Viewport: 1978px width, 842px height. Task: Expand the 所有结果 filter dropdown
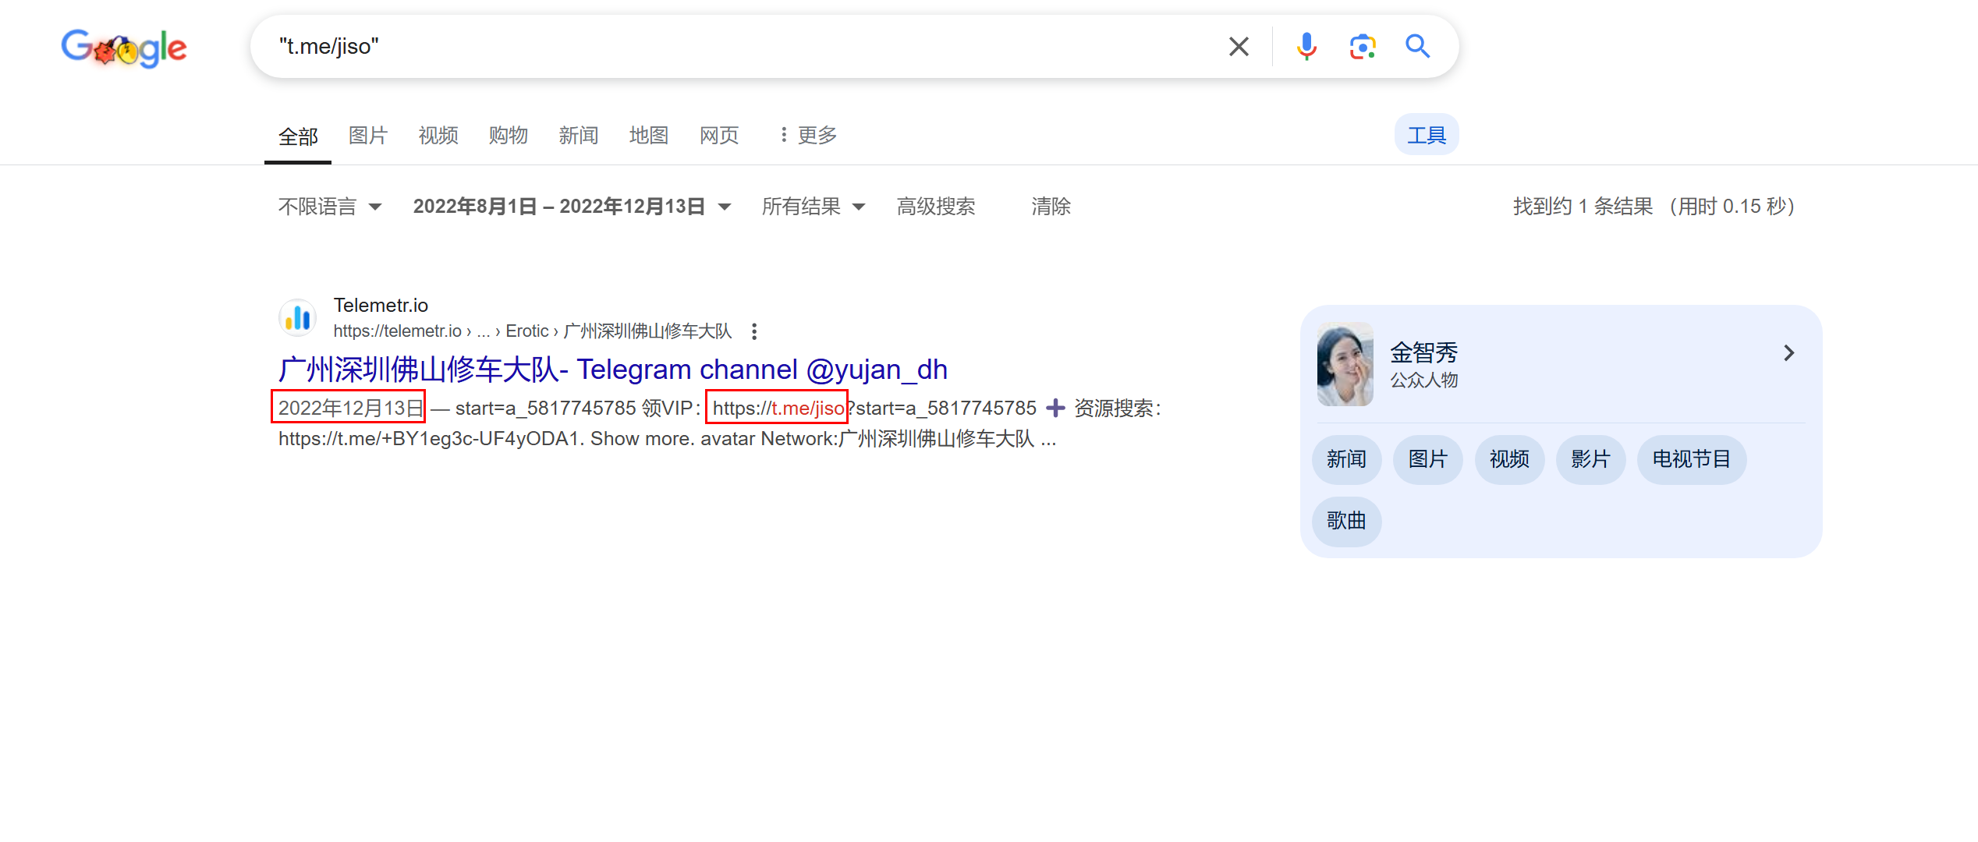point(813,207)
